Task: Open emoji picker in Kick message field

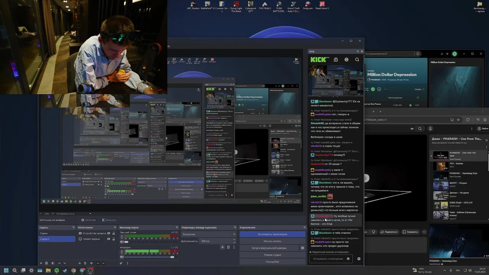Action: click(348, 259)
